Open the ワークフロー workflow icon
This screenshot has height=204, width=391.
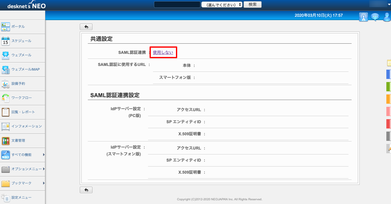[x=6, y=98]
